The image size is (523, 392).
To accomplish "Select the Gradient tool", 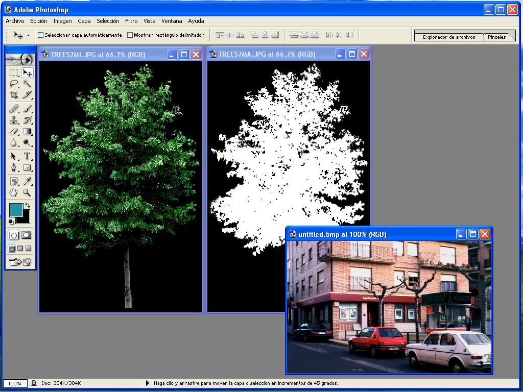I will tap(27, 131).
